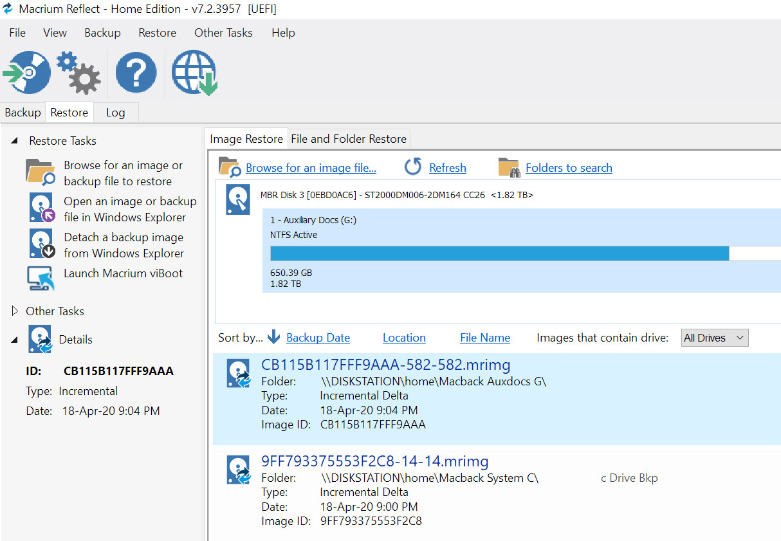Click the globe download updates icon
781x541 pixels.
(194, 73)
